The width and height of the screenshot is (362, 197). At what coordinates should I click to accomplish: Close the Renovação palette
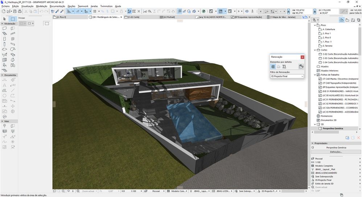tap(302, 57)
